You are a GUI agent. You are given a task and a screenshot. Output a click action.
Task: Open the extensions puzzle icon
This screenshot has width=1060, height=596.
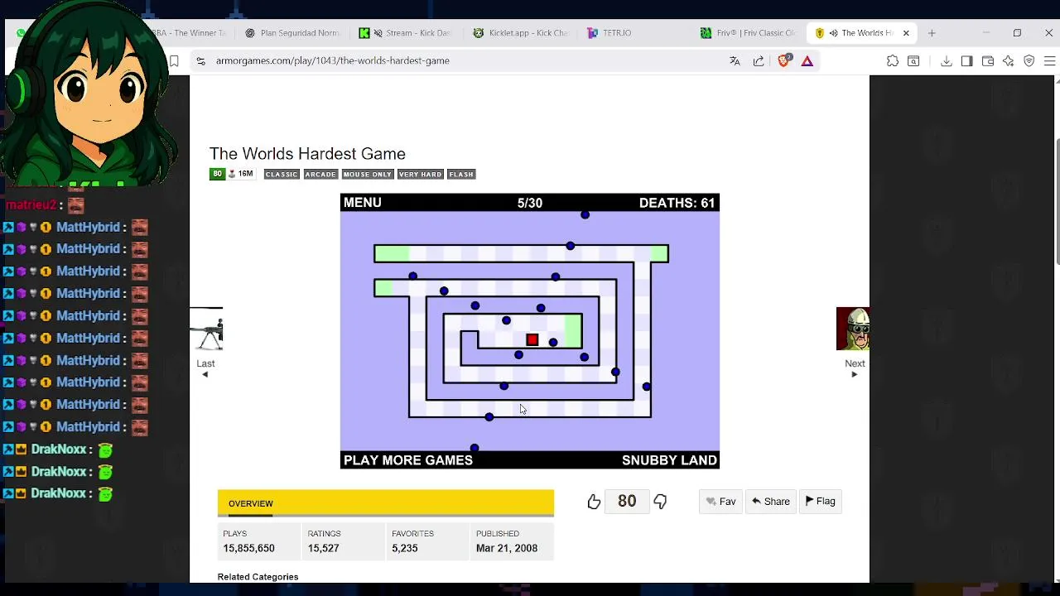pos(893,60)
